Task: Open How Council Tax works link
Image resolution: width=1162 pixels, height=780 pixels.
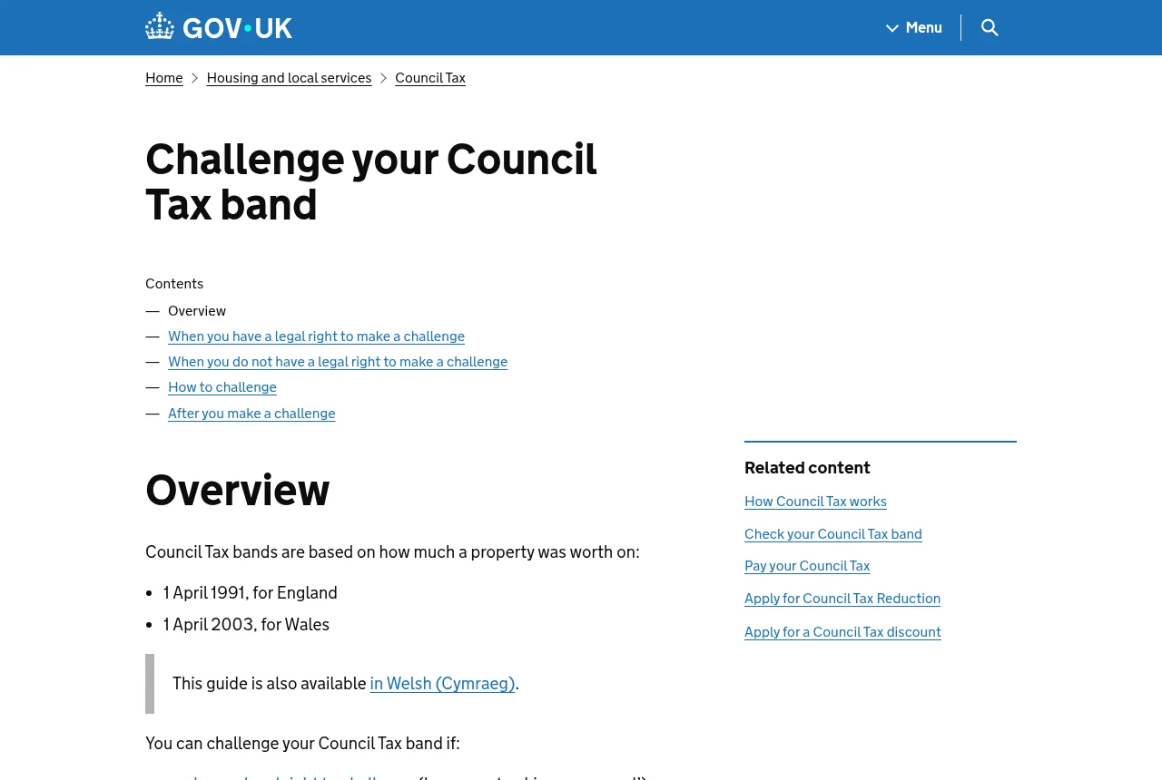Action: click(x=815, y=502)
